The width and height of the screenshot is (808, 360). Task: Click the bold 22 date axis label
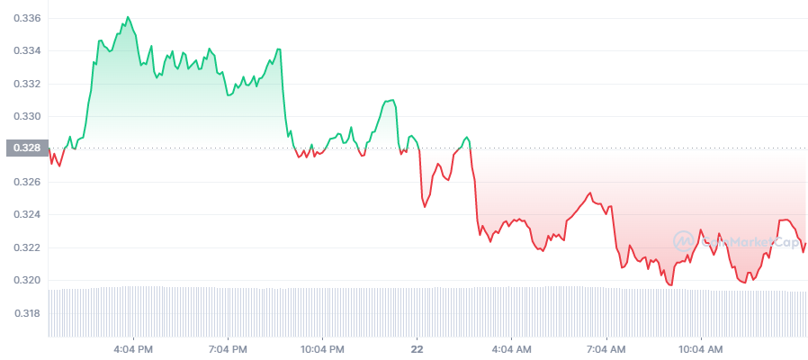click(x=417, y=350)
